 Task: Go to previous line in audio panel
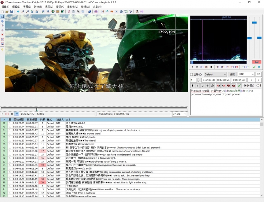[x=192, y=67]
